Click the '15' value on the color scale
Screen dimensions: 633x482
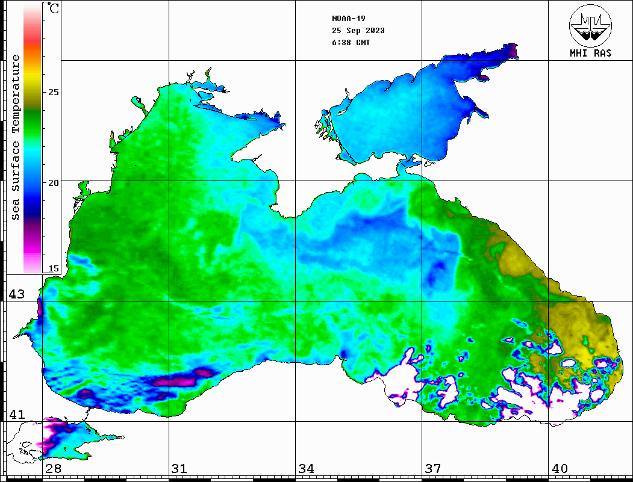53,268
